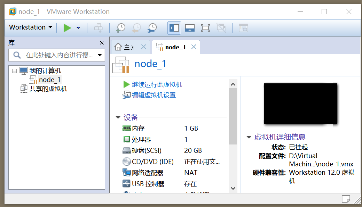Image resolution: width=362 pixels, height=207 pixels.
Task: Click the memory chip icon
Action: [x=126, y=128]
